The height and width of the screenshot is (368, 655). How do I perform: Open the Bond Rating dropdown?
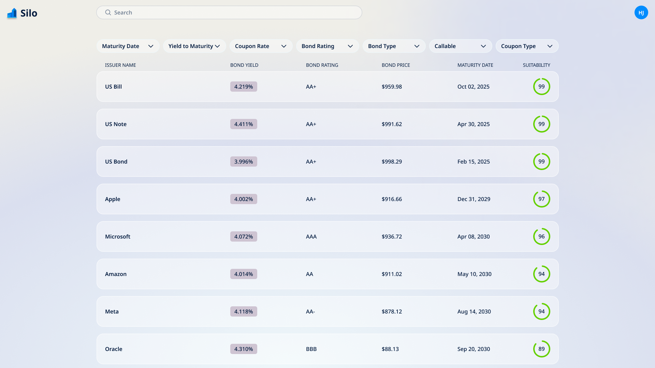pos(327,46)
